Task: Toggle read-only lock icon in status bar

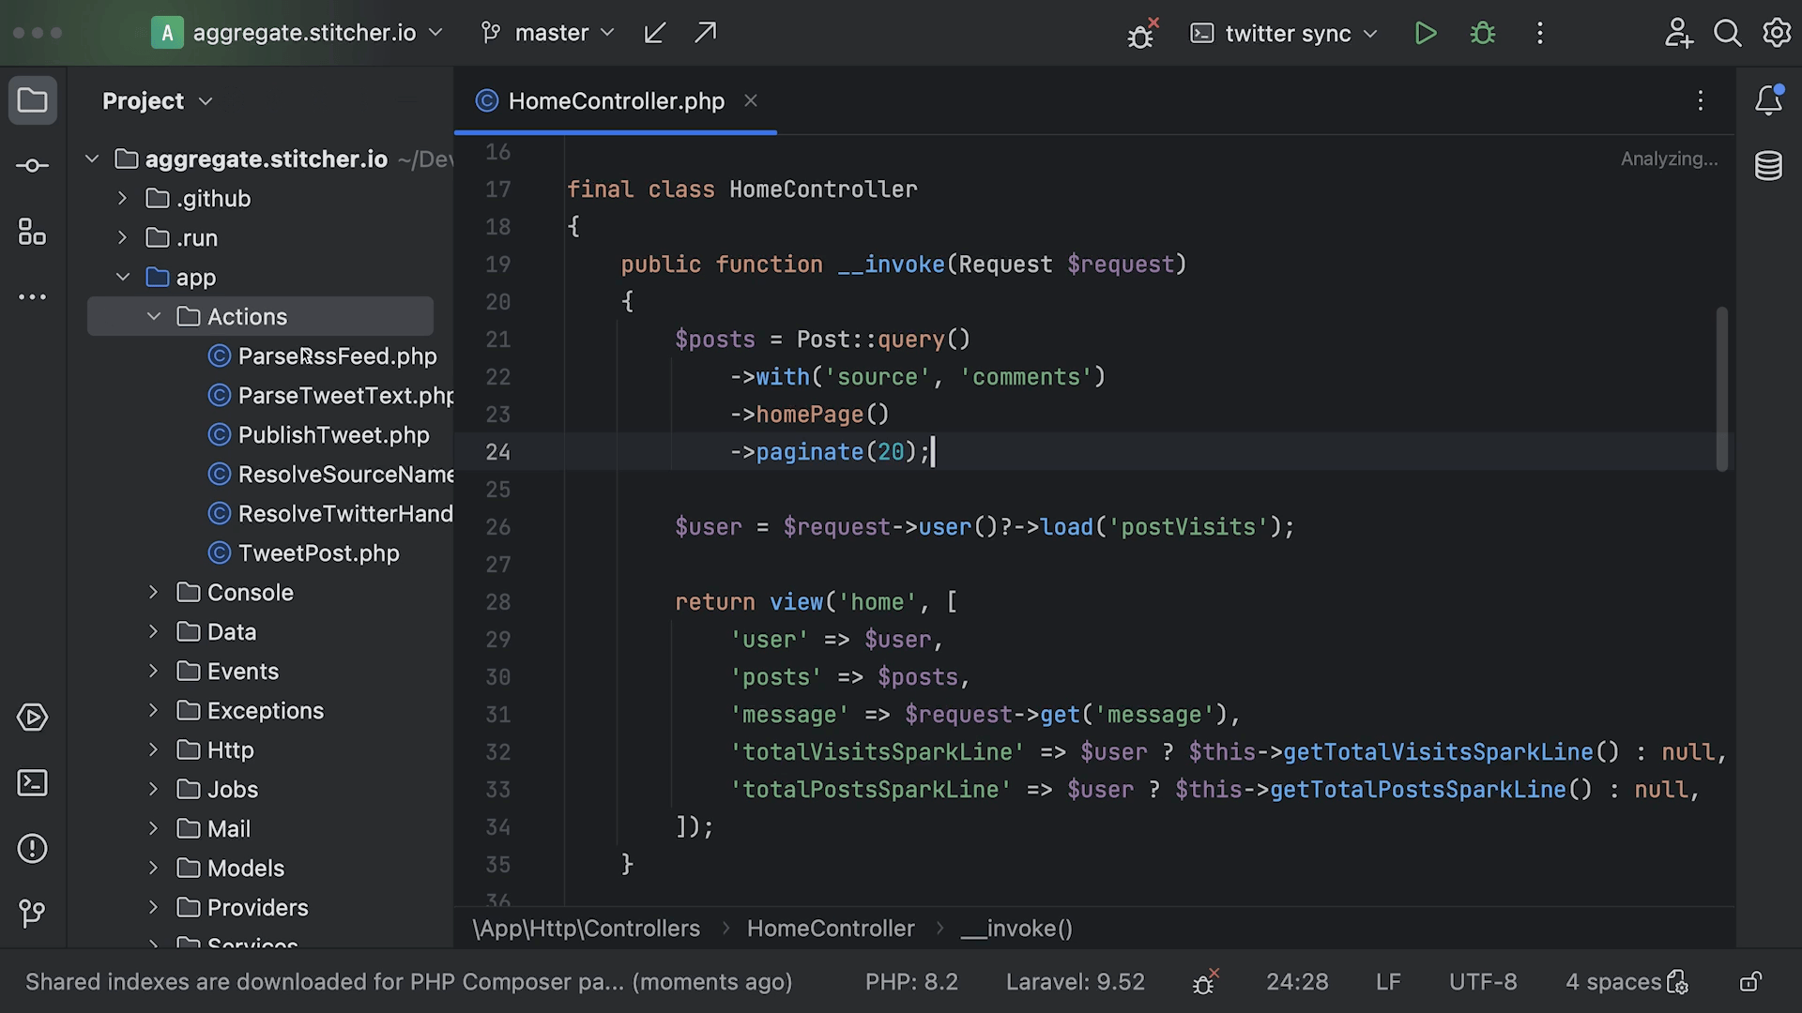Action: pos(1750,982)
